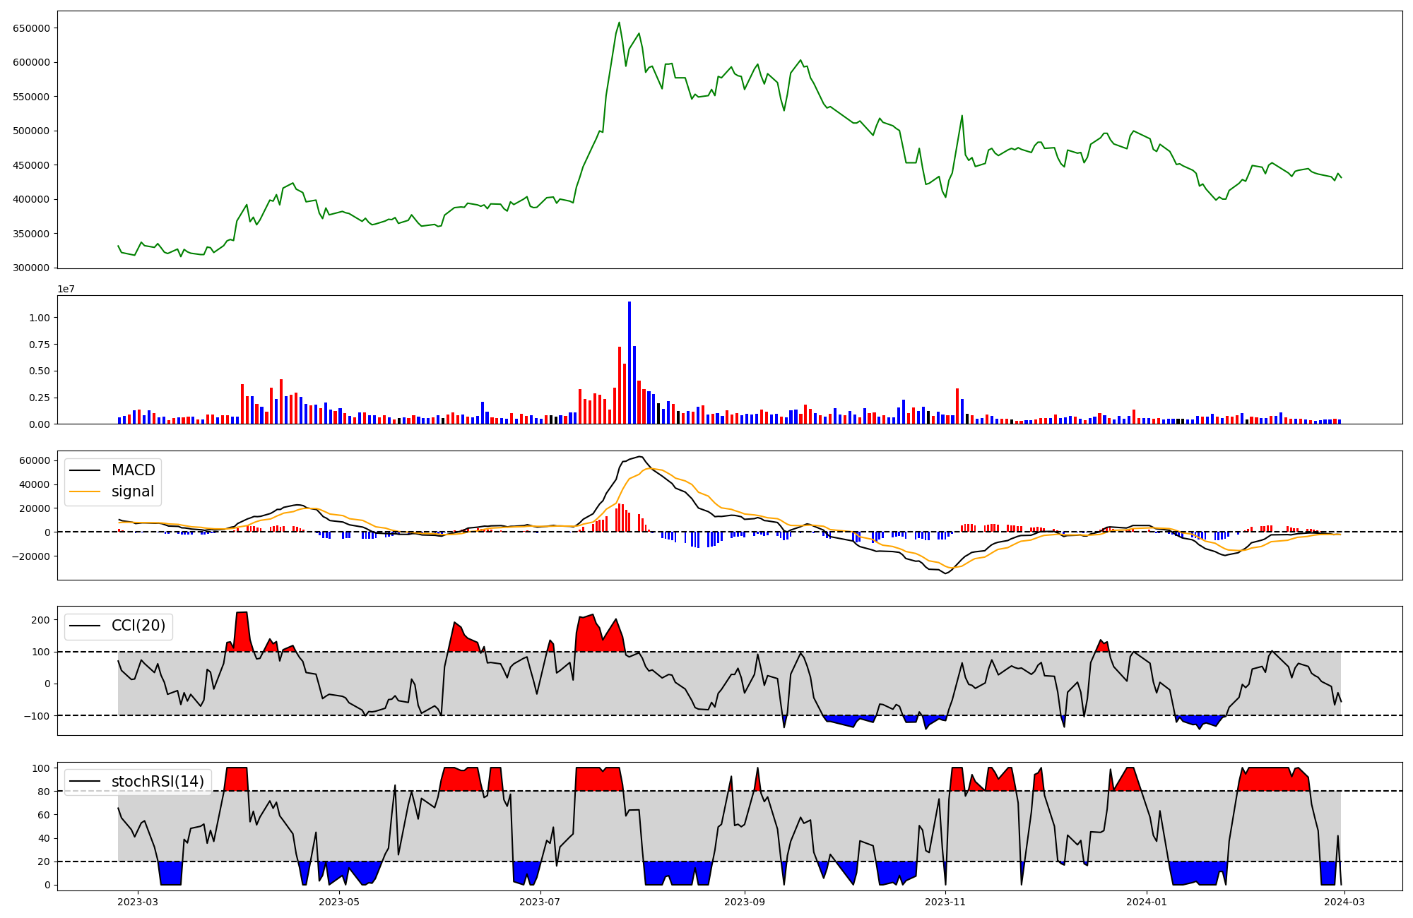Click the CCI(20) legend entry
Image resolution: width=1413 pixels, height=918 pixels.
138,626
